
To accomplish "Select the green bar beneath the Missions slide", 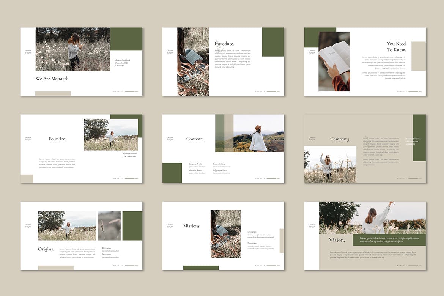I will [201, 268].
